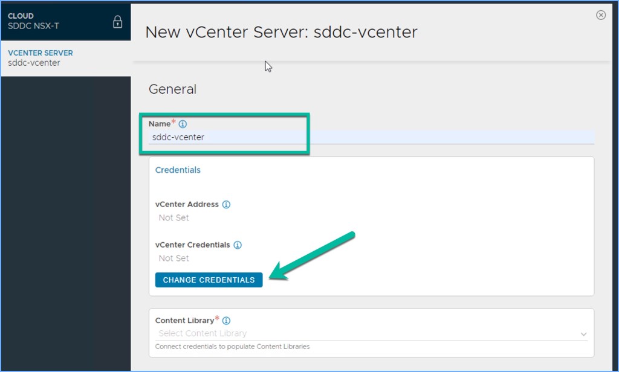Click the Connect credentials helper text

coord(232,347)
